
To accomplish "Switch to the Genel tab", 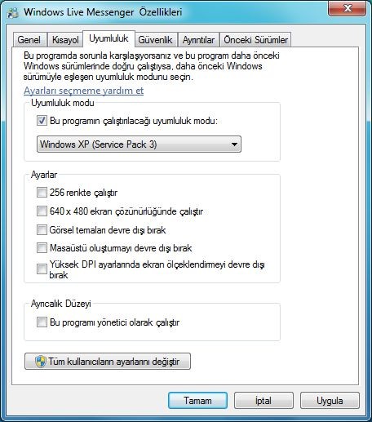I will click(29, 40).
